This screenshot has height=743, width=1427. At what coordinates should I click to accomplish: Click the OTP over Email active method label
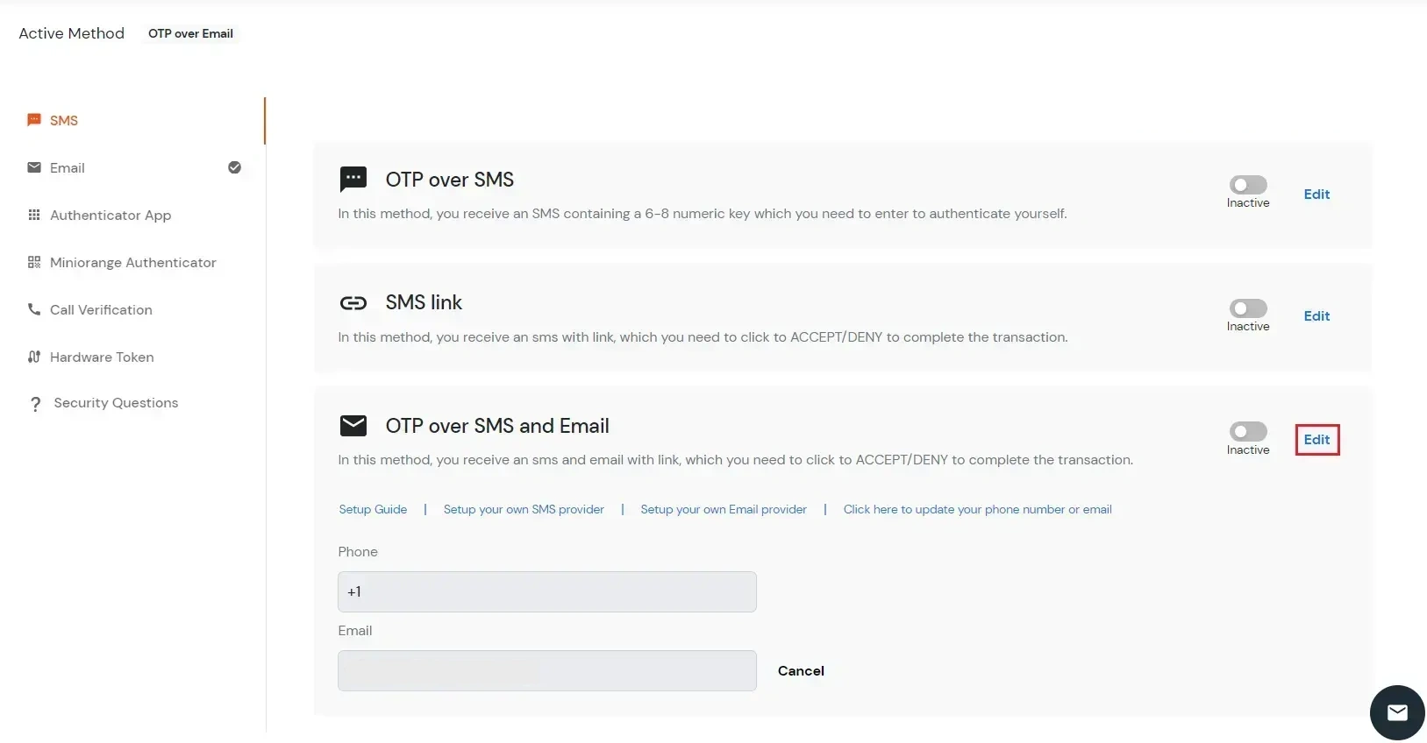[189, 33]
